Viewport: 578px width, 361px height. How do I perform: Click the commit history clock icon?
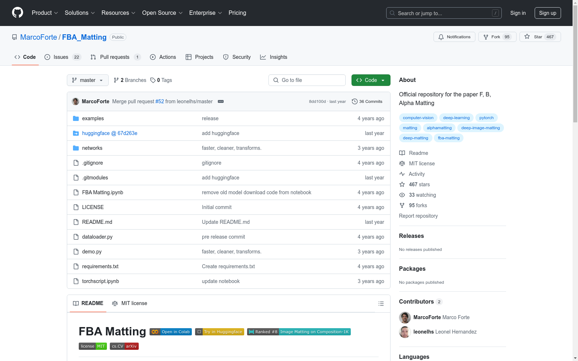click(x=355, y=101)
